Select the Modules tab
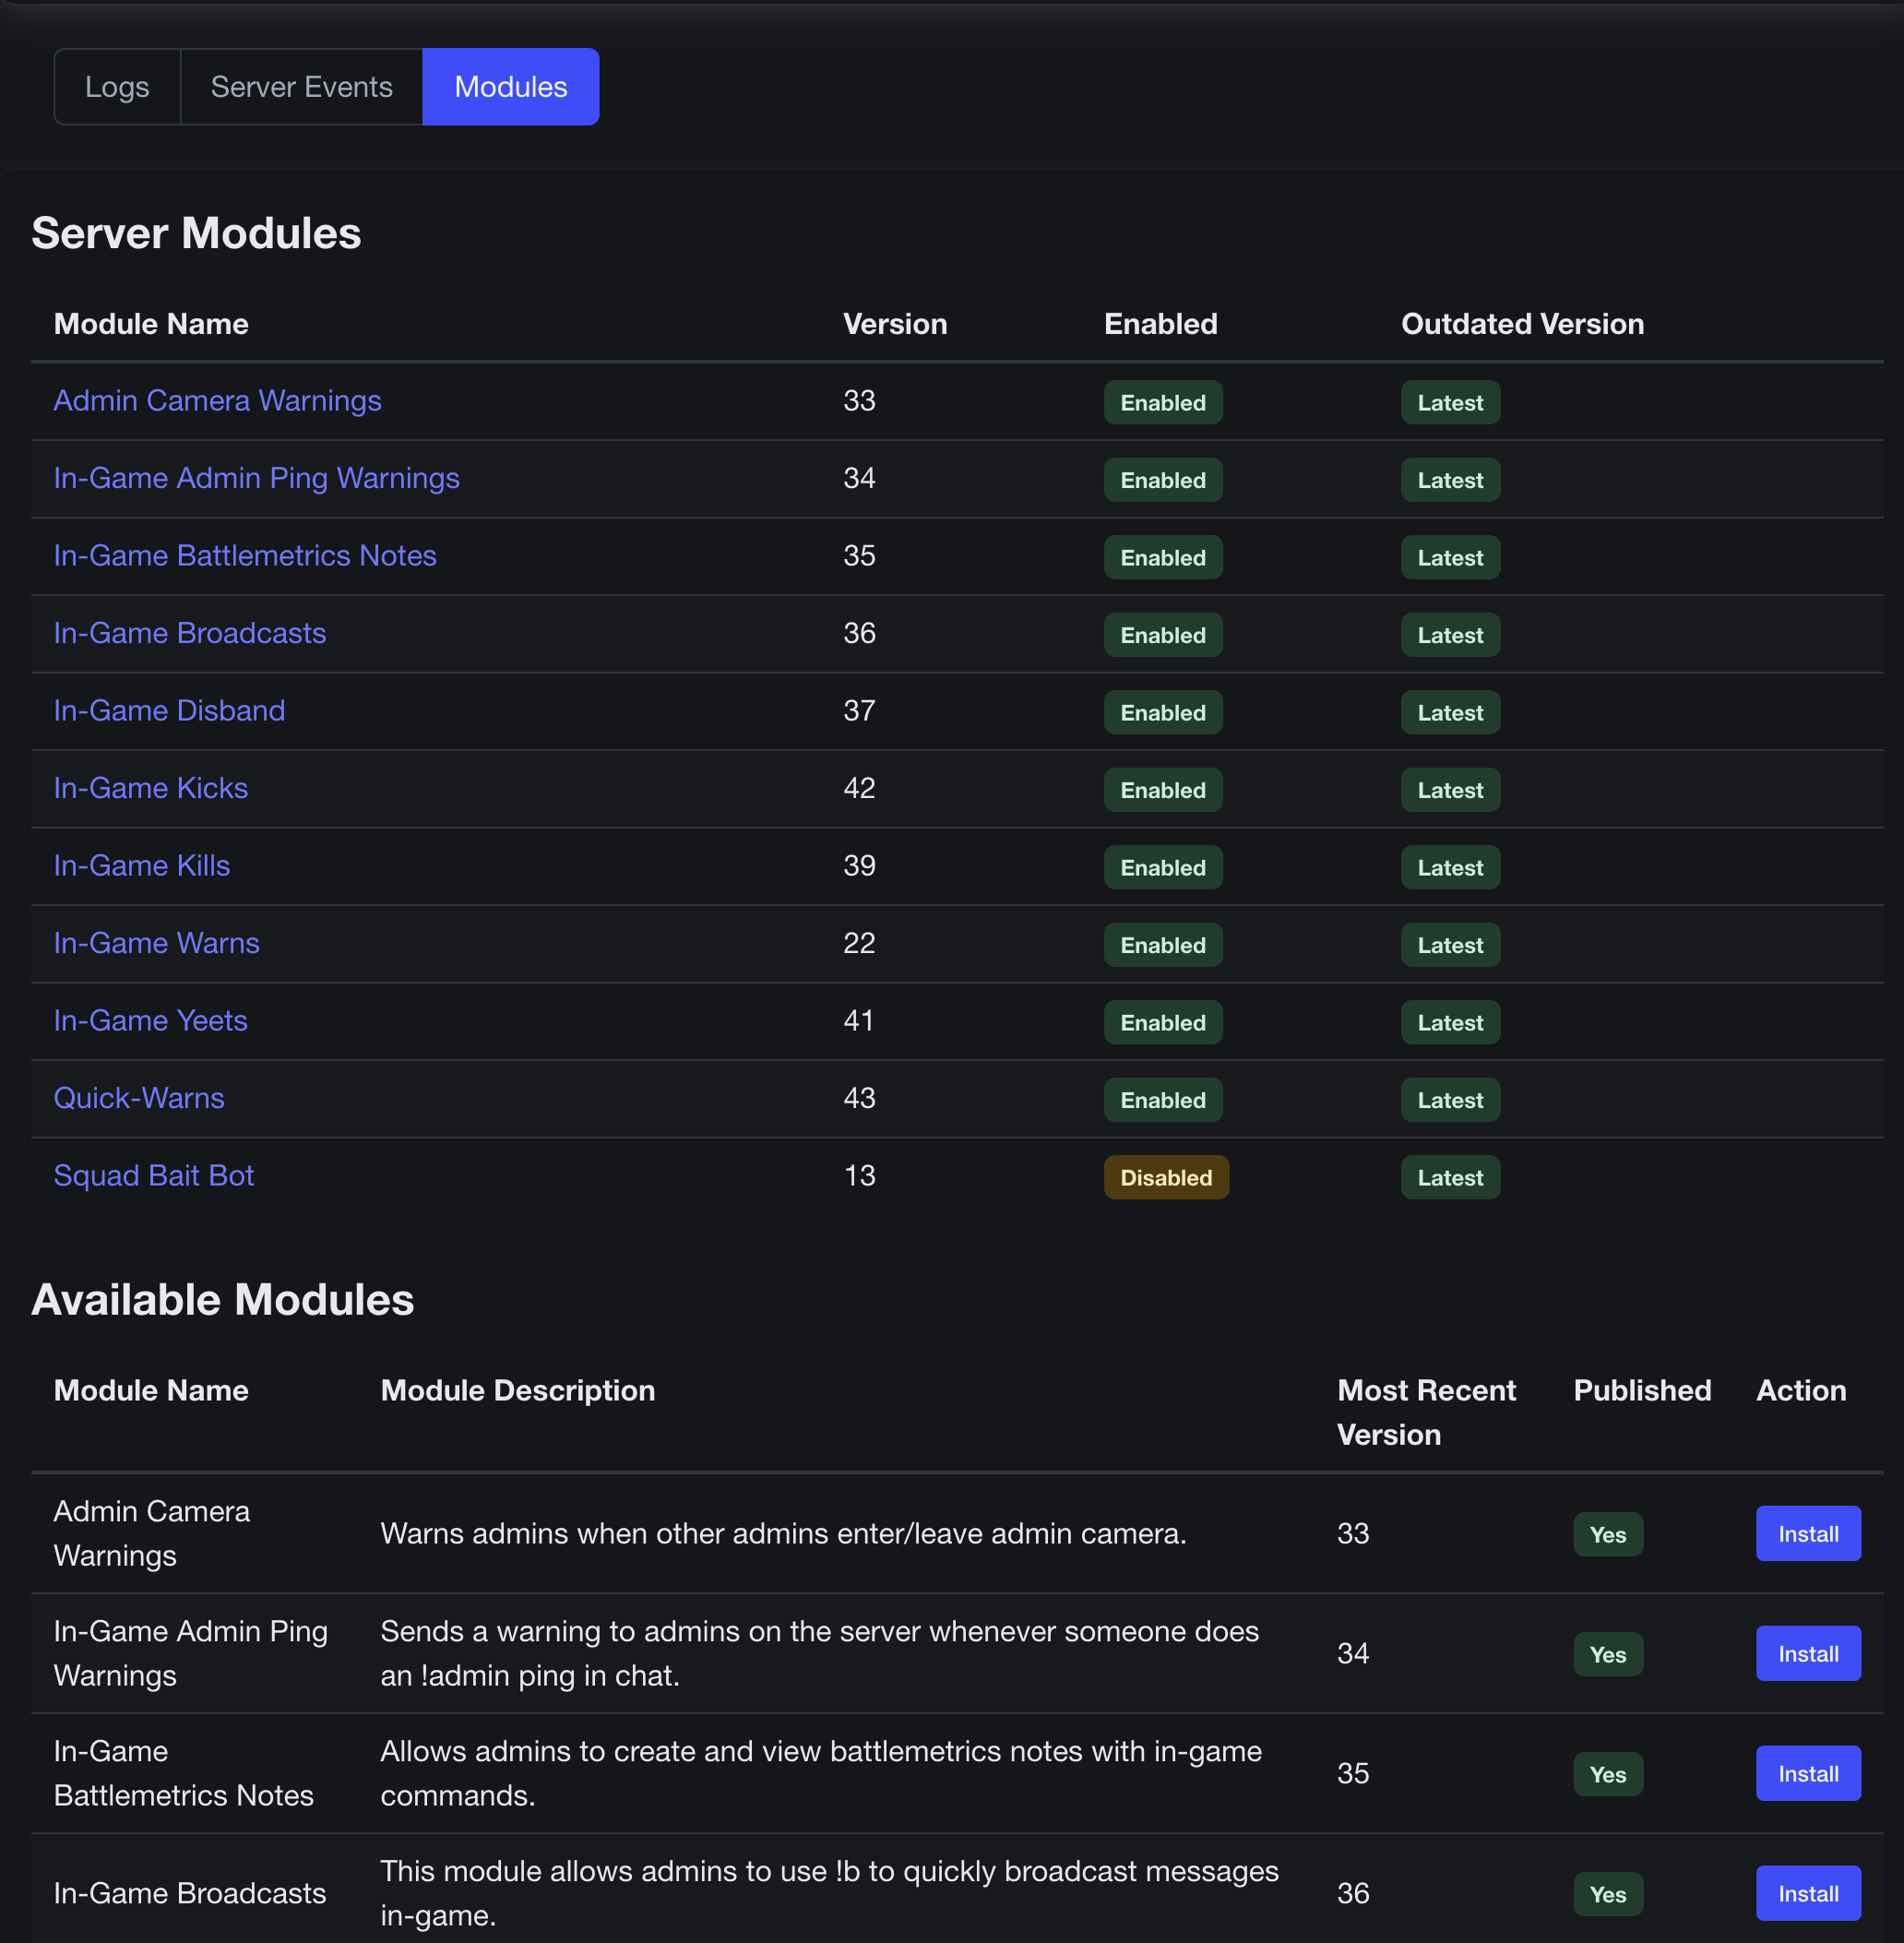Image resolution: width=1904 pixels, height=1943 pixels. [510, 87]
